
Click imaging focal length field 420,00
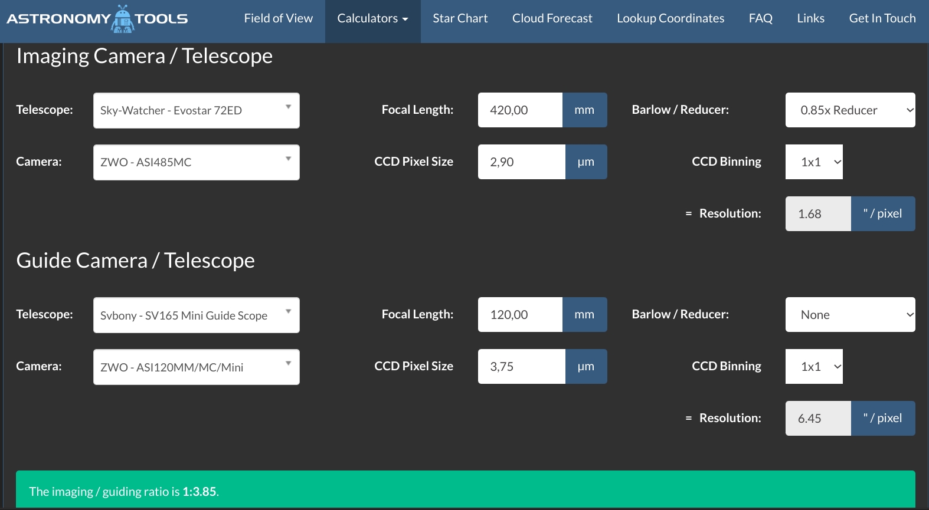click(x=519, y=110)
